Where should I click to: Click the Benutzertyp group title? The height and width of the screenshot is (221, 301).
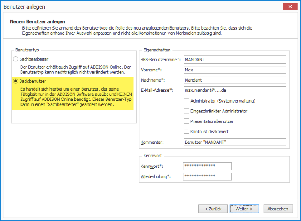[x=27, y=50]
